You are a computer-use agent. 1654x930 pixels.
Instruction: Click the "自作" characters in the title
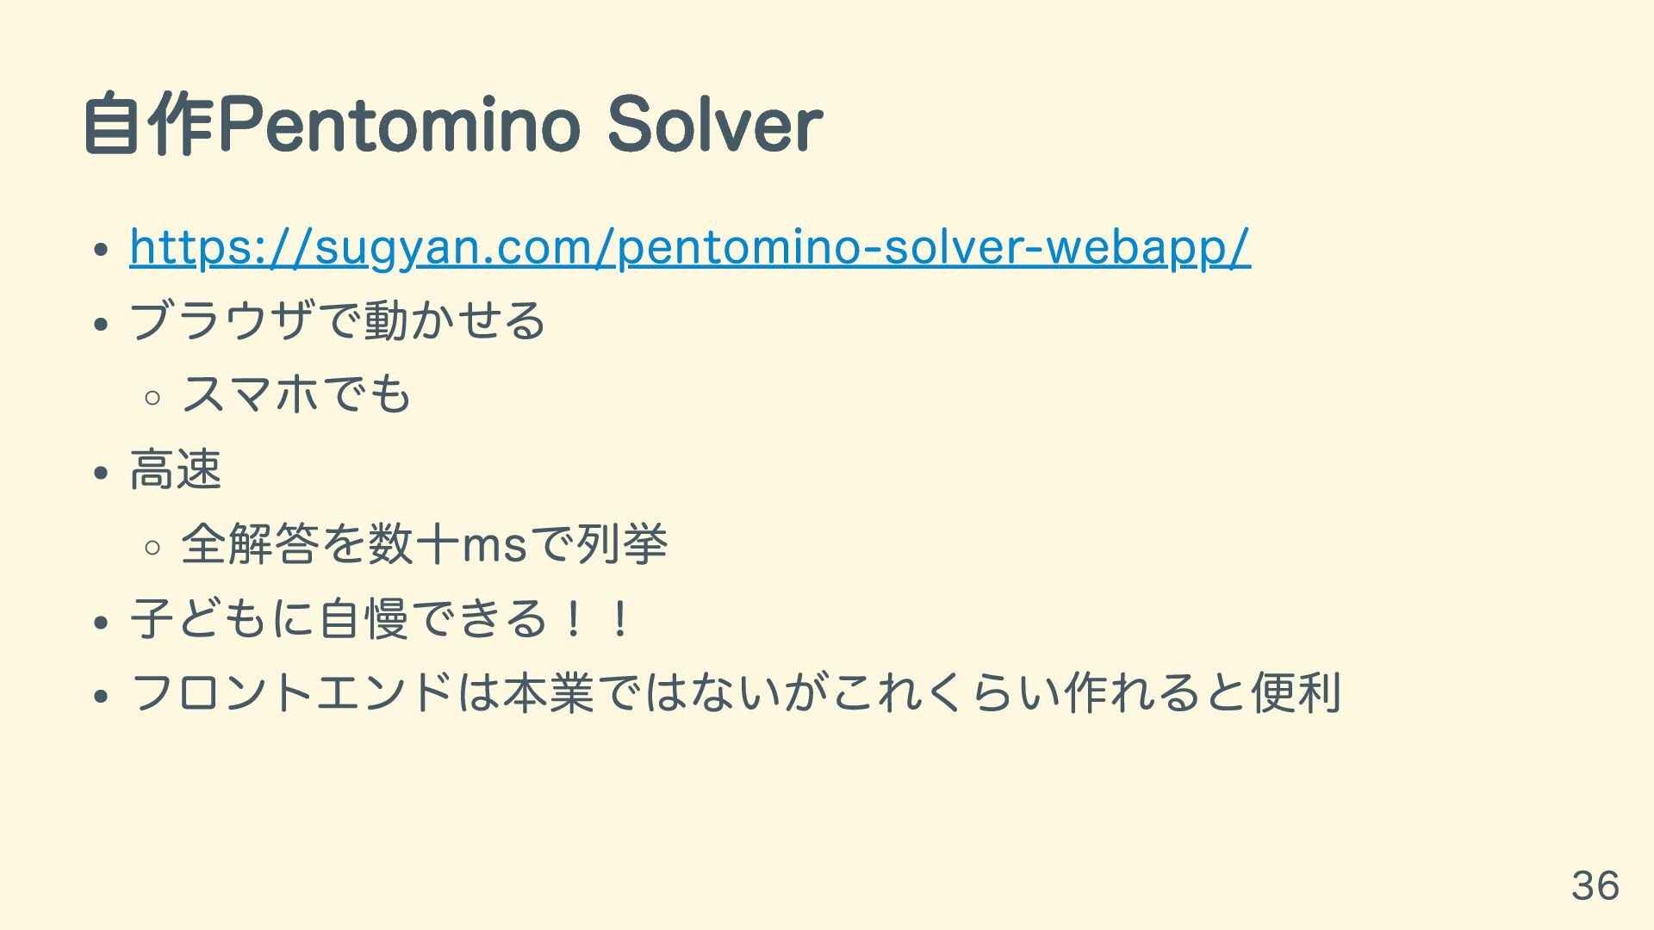(148, 125)
